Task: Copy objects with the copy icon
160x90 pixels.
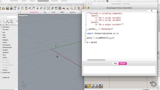Action: (22, 8)
